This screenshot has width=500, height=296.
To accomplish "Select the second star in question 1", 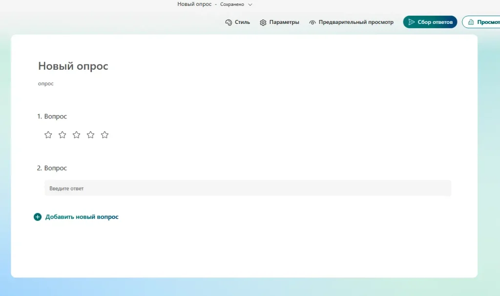I will tap(62, 135).
